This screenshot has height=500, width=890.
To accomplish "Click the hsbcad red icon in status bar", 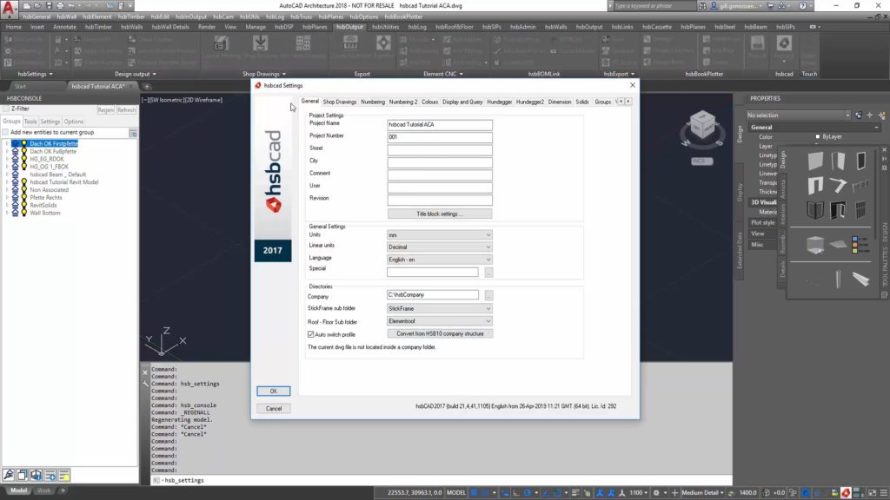I will point(846,493).
